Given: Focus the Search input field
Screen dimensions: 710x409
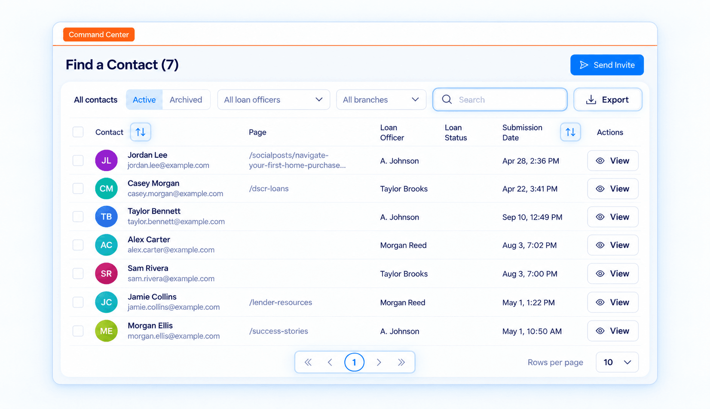Looking at the screenshot, I should (500, 100).
